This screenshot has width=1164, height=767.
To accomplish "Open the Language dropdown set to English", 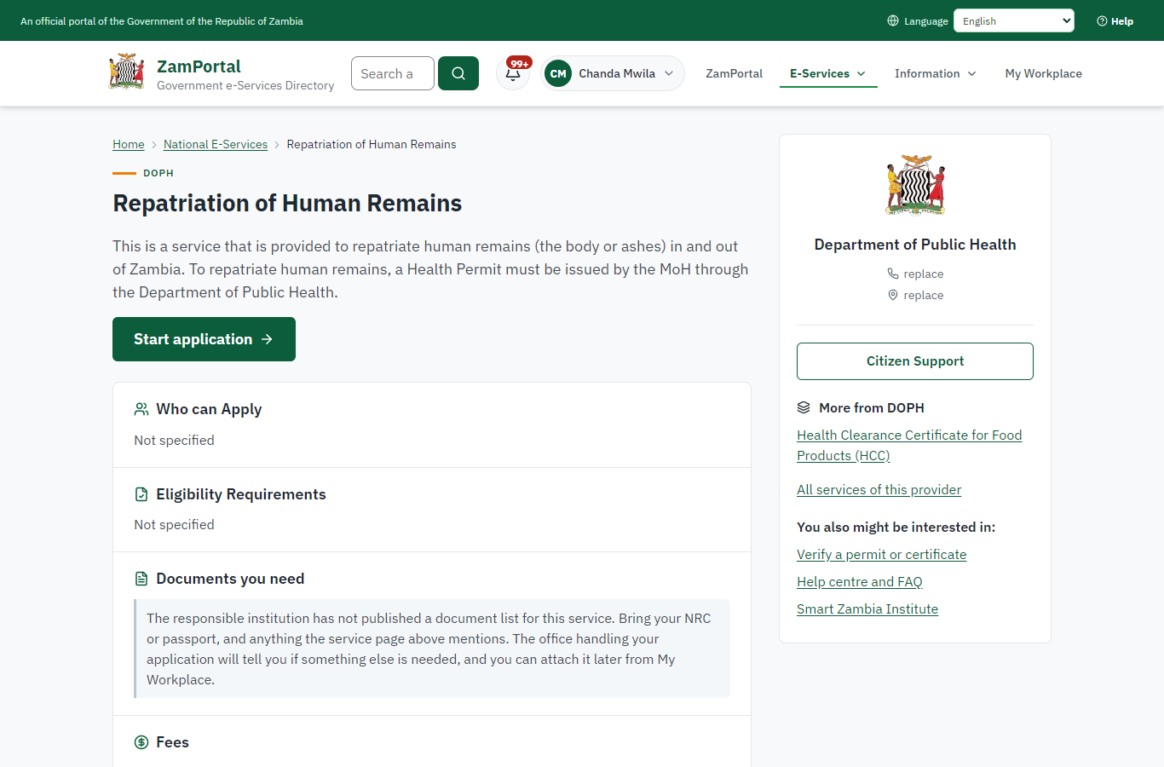I will [1014, 20].
